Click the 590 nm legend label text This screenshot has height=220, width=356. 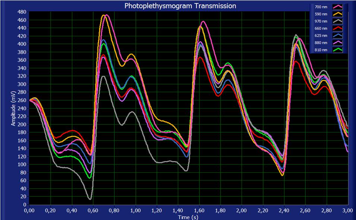[x=321, y=14]
